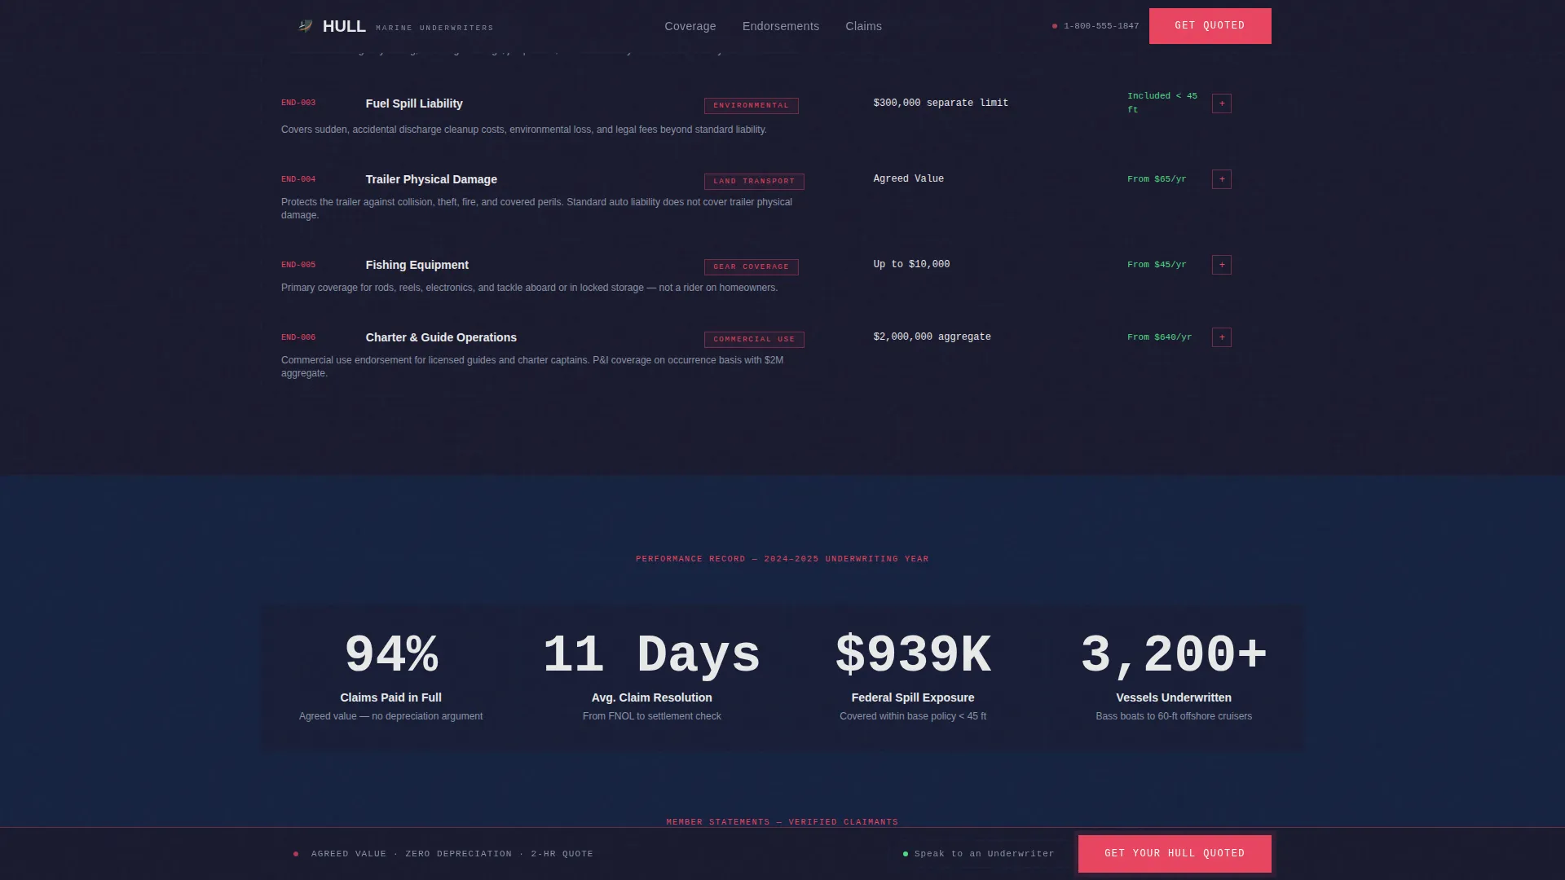This screenshot has width=1565, height=880.
Task: Click the END-006 code
Action: click(x=298, y=337)
